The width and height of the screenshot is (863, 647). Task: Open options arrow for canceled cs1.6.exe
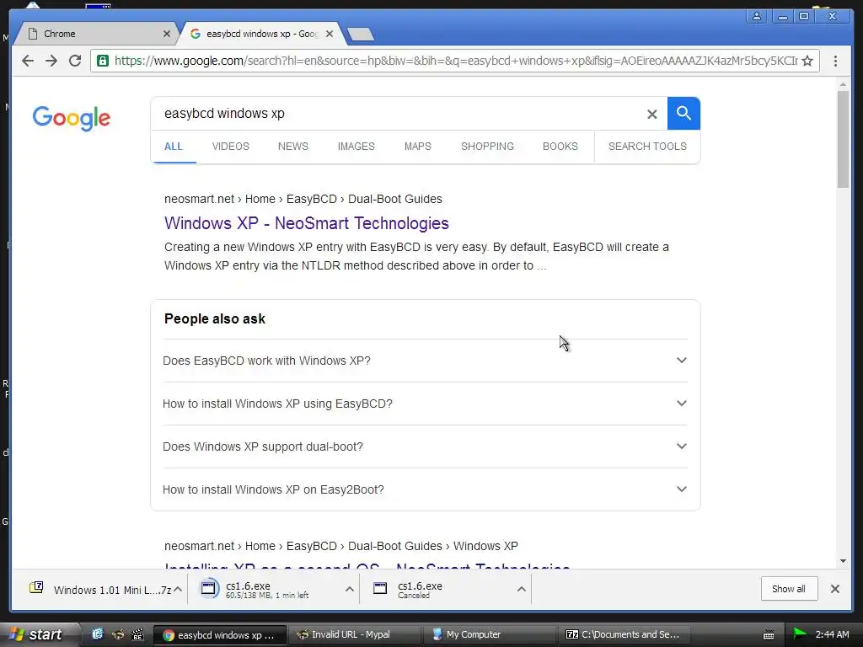(521, 589)
